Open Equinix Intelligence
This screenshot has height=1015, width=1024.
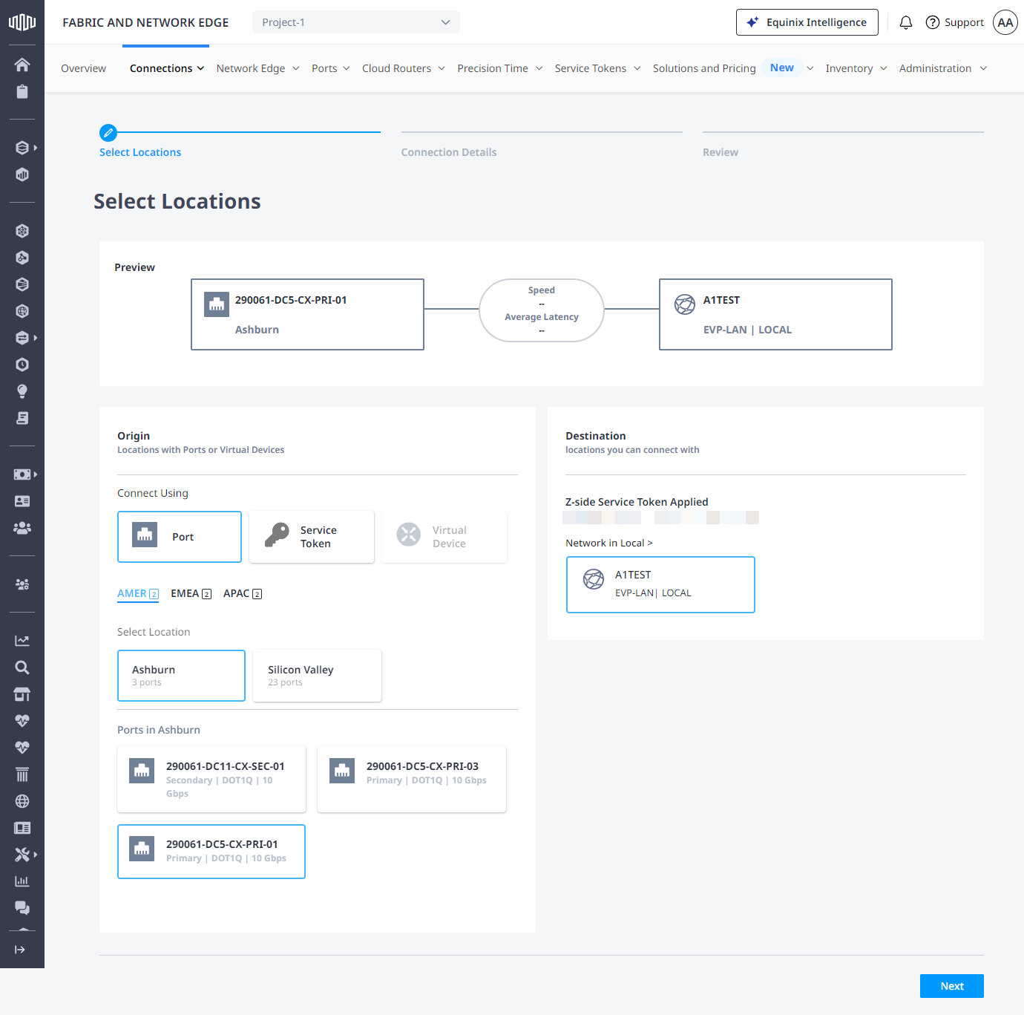[x=807, y=22]
